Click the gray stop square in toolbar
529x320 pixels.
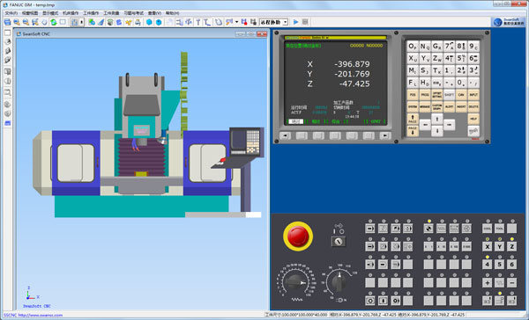(x=305, y=22)
